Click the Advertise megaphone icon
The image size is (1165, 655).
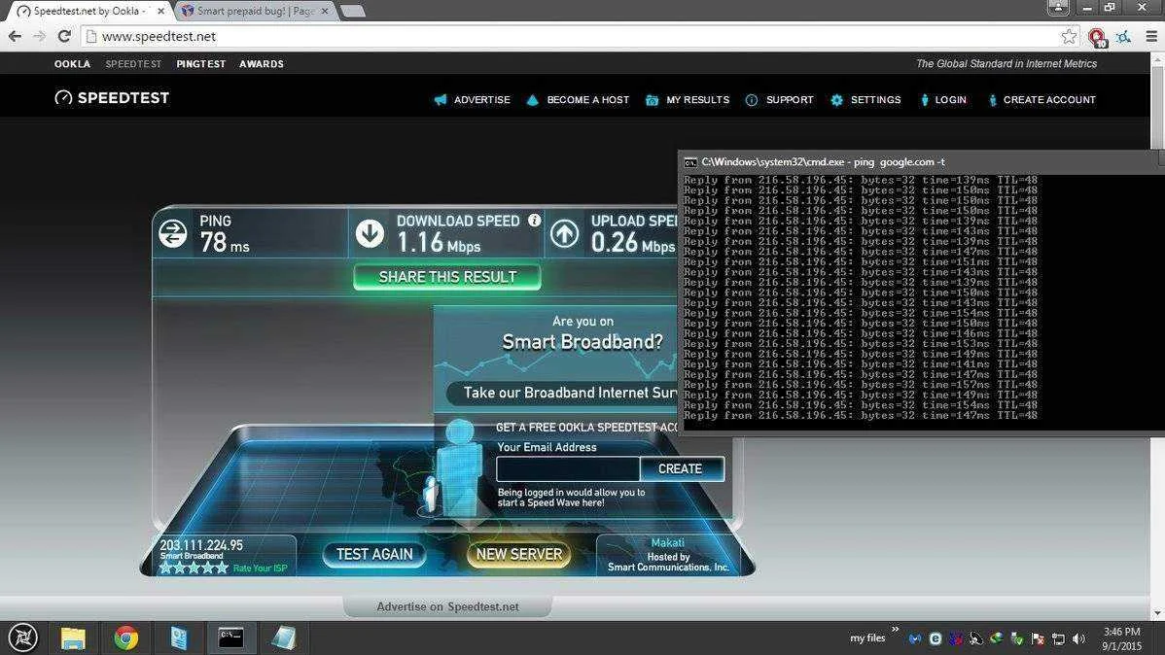pyautogui.click(x=441, y=99)
